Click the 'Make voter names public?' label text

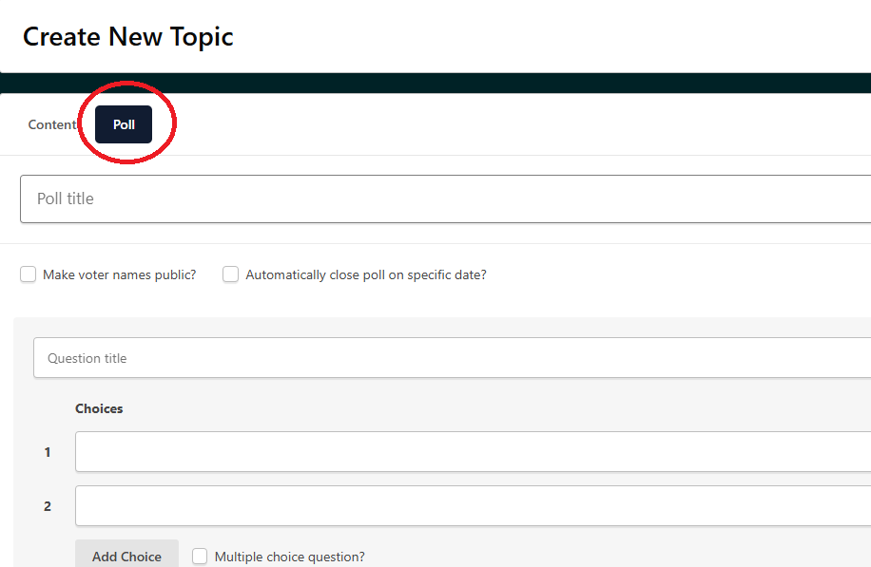(119, 274)
